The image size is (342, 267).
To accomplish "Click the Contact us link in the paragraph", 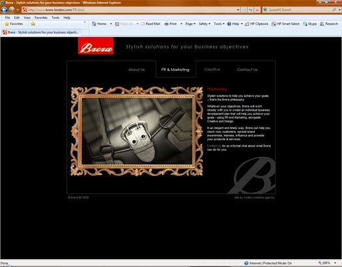I will click(x=214, y=146).
